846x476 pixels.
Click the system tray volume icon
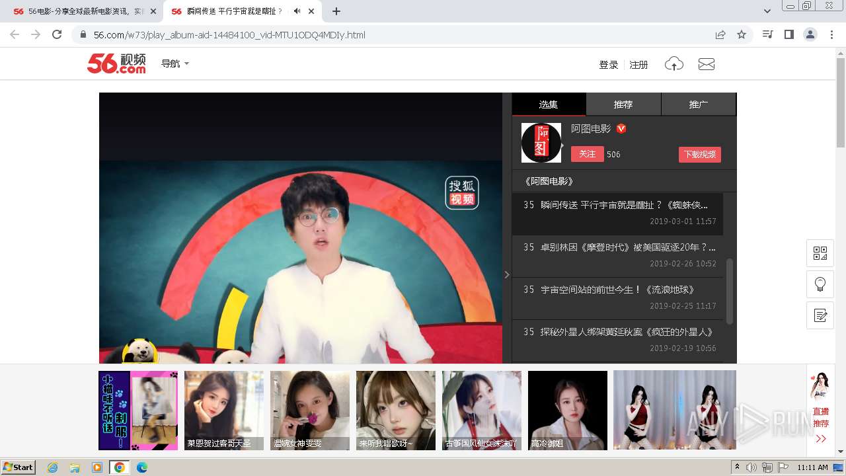(751, 467)
